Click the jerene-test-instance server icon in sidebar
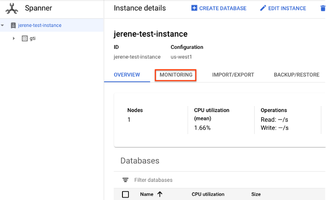 pyautogui.click(x=14, y=25)
